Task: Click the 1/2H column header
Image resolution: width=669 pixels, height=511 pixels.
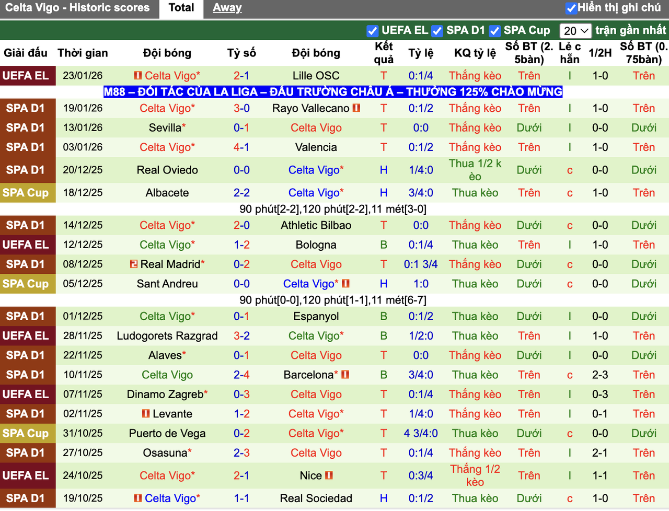Action: 600,53
